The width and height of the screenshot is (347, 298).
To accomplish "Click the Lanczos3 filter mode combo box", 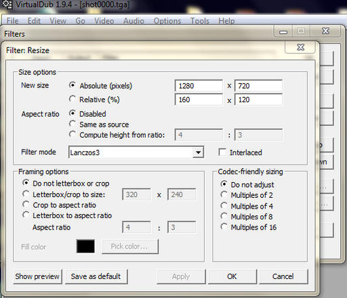I will (x=136, y=152).
